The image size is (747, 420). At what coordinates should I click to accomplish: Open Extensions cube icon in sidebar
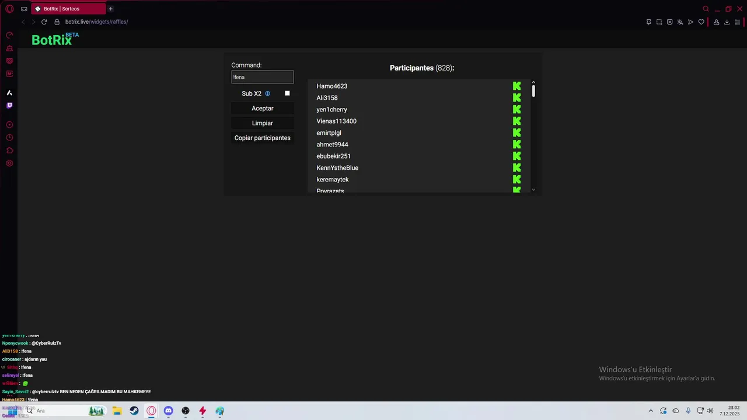click(9, 150)
